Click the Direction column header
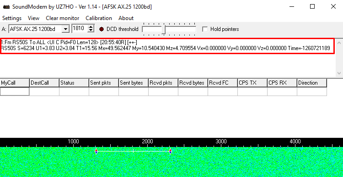This screenshot has height=177, width=343. 312,83
